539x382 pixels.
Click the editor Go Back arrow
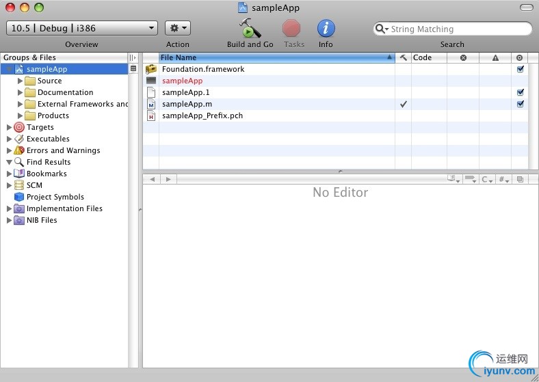coord(152,179)
